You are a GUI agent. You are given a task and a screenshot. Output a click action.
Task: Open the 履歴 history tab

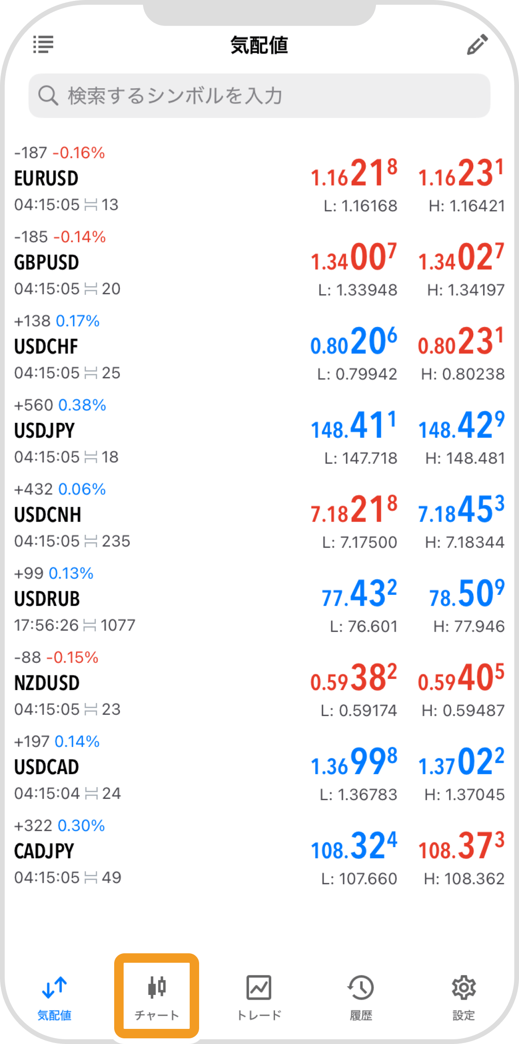361,996
